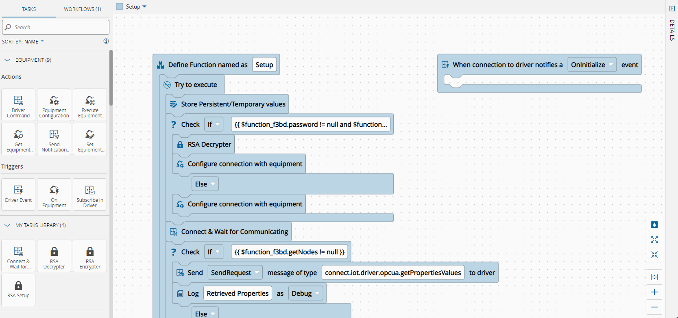Edit the Retrieved Properties log message field
This screenshot has height=318, width=678.
[x=238, y=293]
